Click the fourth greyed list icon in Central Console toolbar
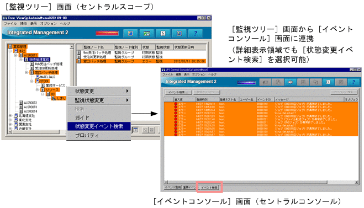364x208 pixels. pyautogui.click(x=303, y=82)
